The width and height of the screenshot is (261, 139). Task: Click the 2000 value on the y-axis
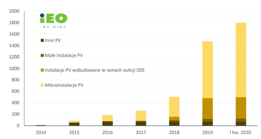[x=14, y=11]
